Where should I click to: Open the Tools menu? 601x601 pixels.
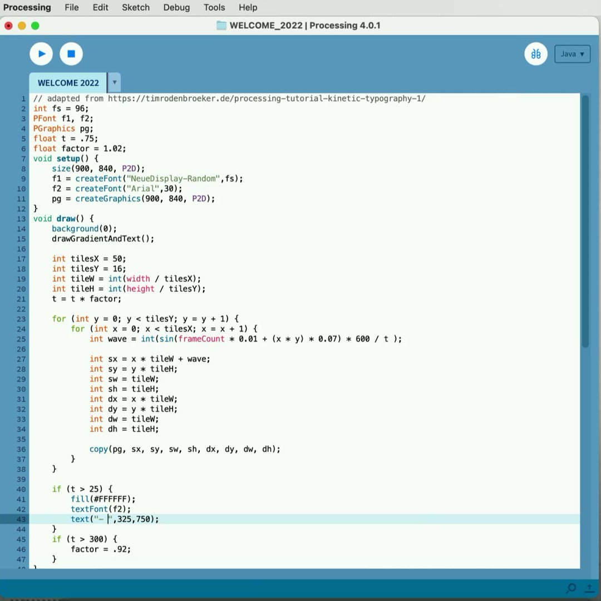214,7
